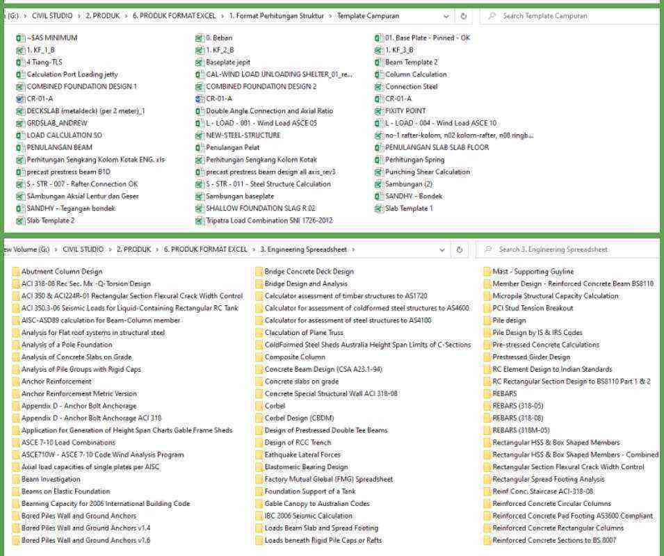Click the folder icon of Corbel
The width and height of the screenshot is (664, 556).
pyautogui.click(x=259, y=406)
